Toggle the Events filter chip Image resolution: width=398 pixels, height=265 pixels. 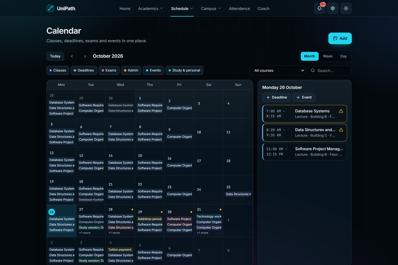pos(153,70)
